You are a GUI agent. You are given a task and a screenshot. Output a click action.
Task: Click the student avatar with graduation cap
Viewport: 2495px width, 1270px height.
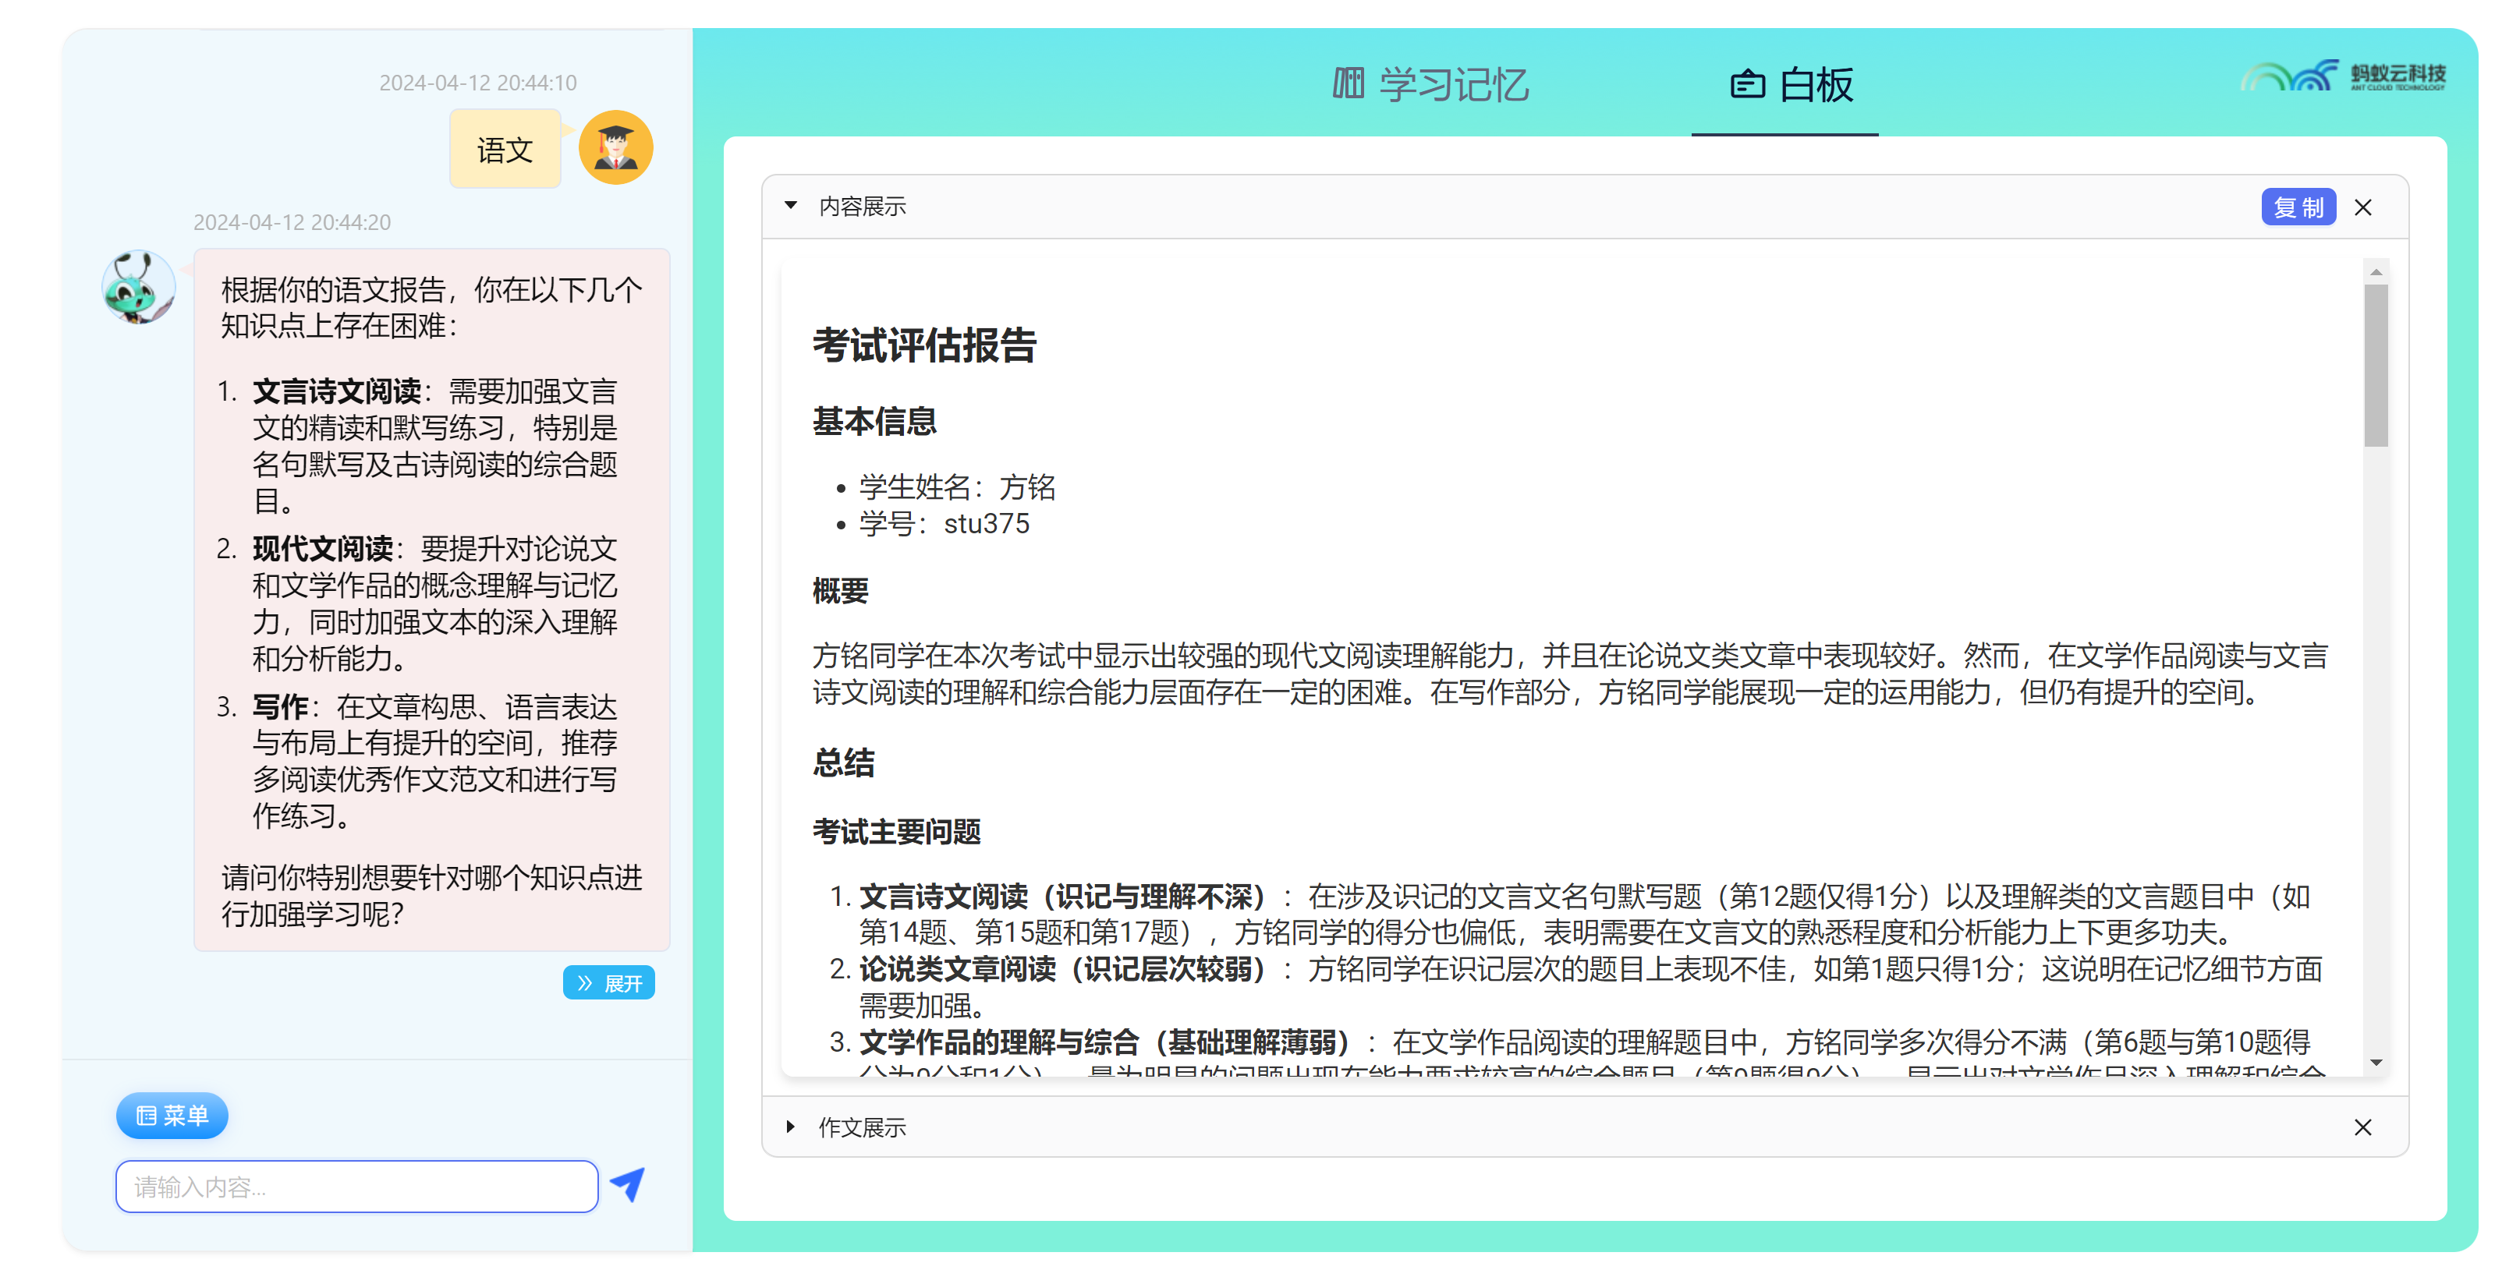coord(616,148)
